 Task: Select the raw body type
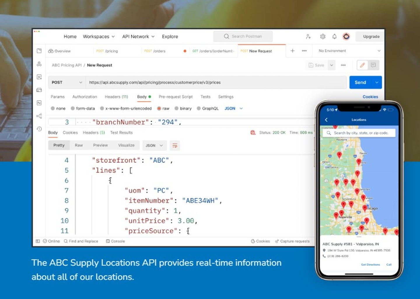(163, 108)
